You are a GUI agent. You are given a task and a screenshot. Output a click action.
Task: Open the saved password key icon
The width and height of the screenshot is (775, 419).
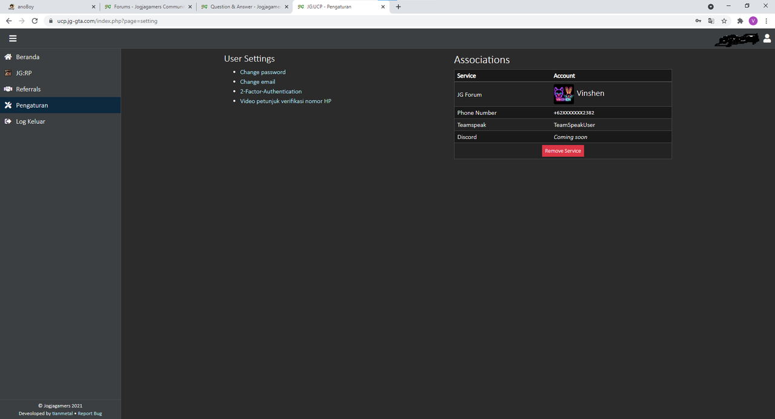pyautogui.click(x=699, y=21)
